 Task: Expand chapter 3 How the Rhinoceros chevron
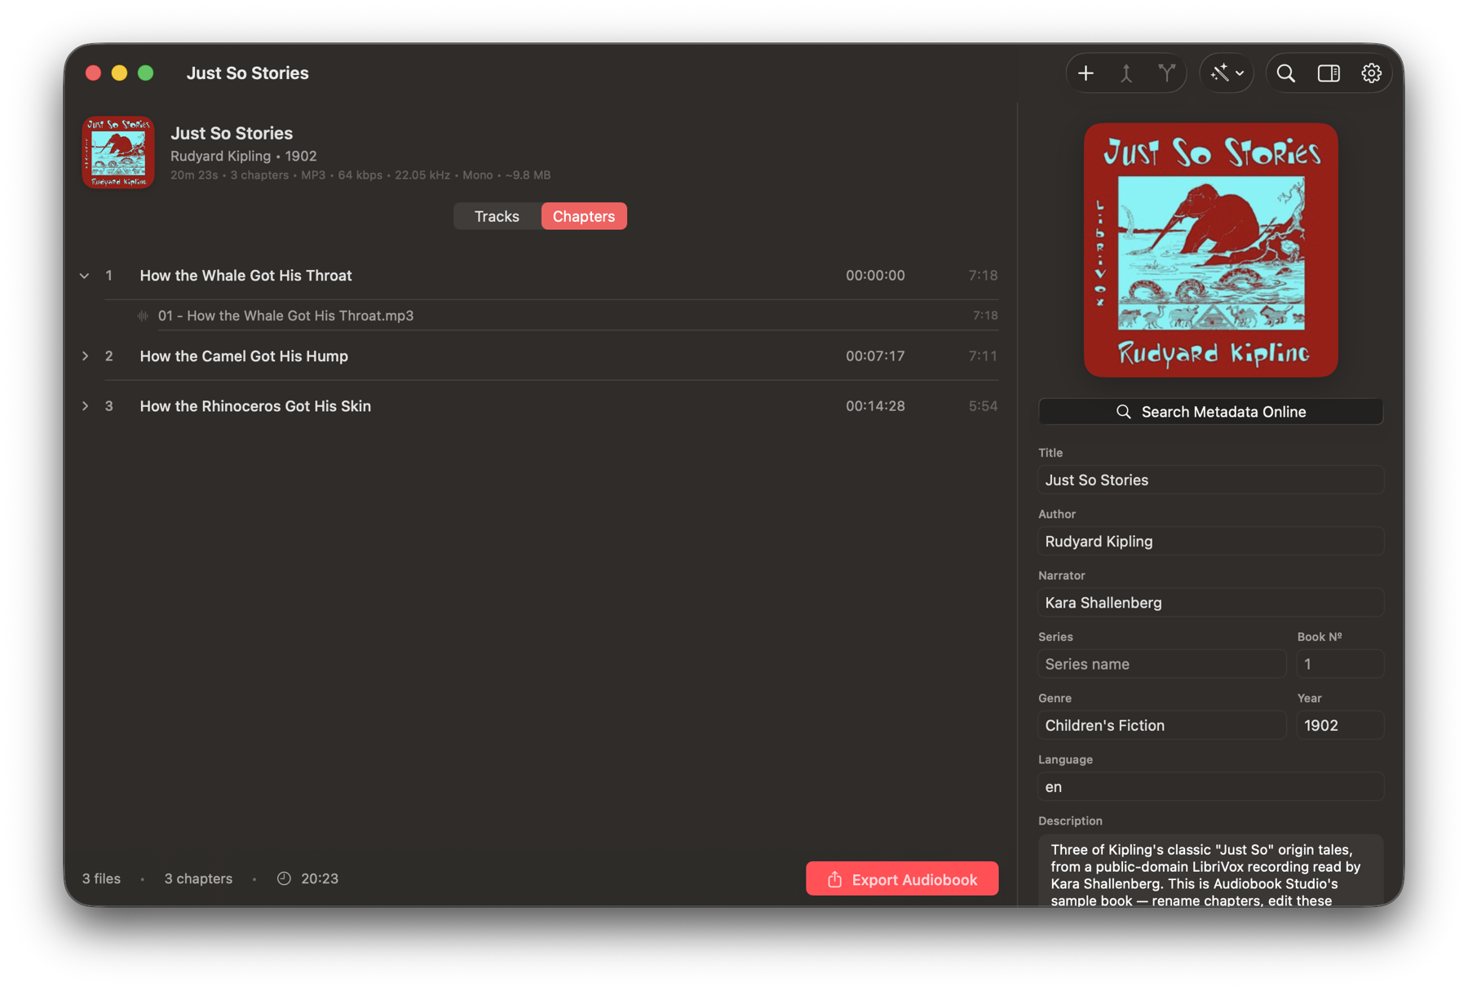[84, 406]
